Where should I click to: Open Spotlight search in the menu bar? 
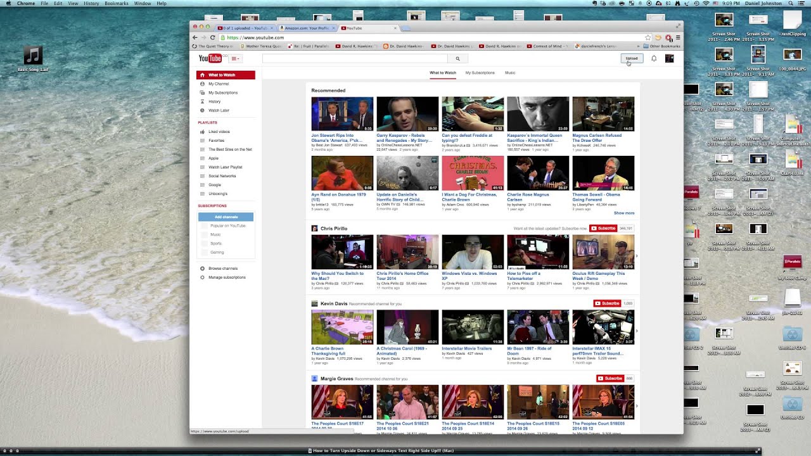(x=791, y=3)
